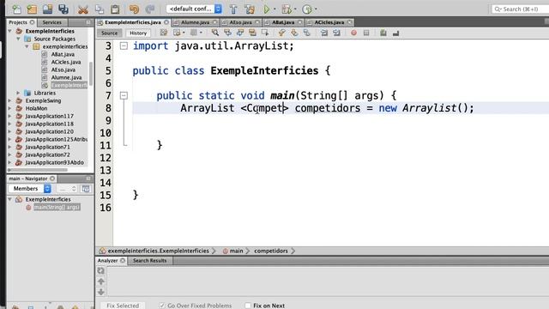The image size is (549, 309).
Task: Select HolaMon project in tree
Action: [36, 108]
